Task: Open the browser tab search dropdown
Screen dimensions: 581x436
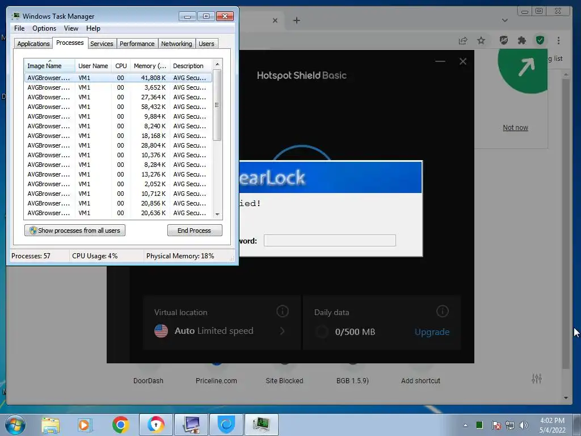Action: tap(504, 20)
